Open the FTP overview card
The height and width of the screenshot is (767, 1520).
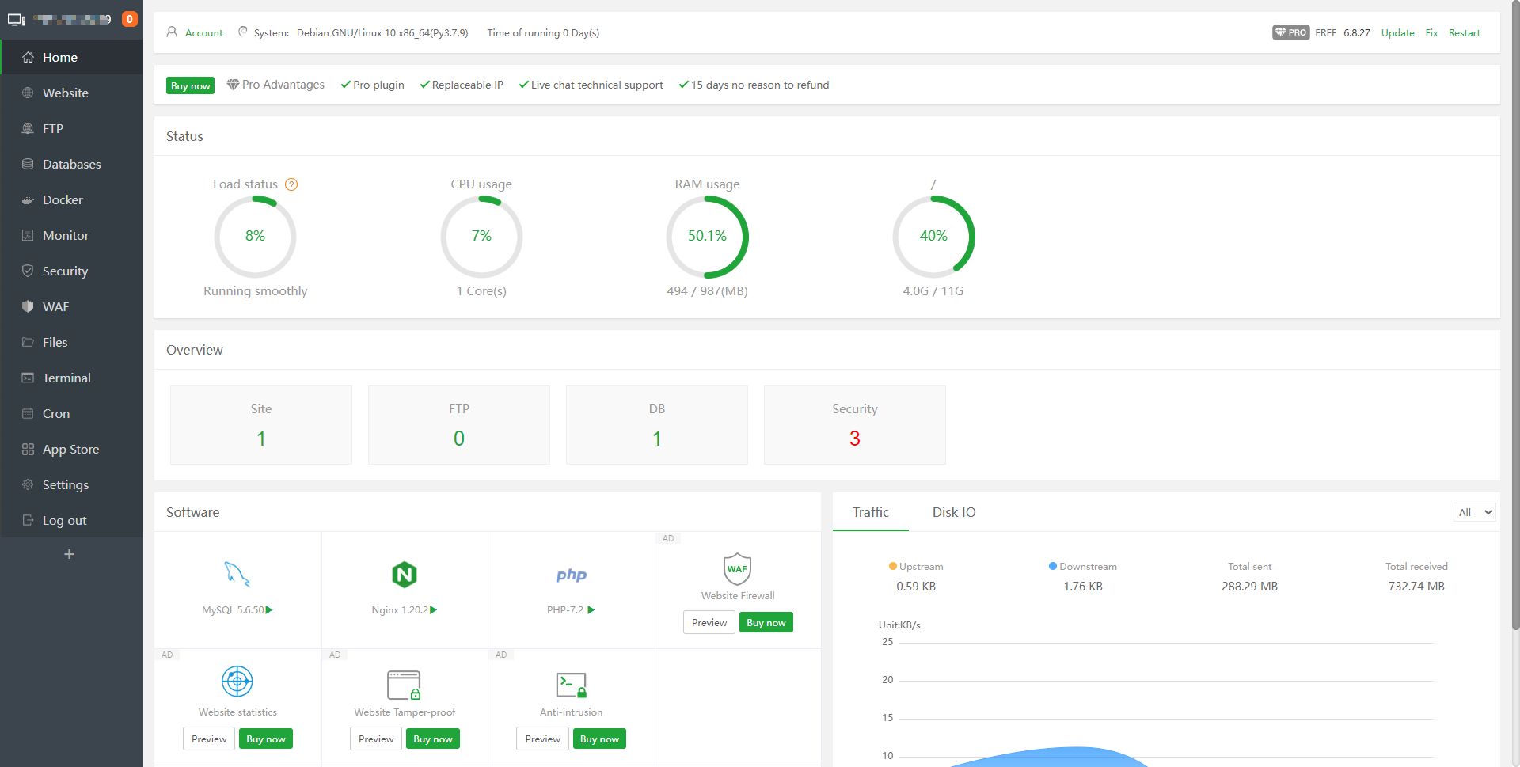[459, 425]
